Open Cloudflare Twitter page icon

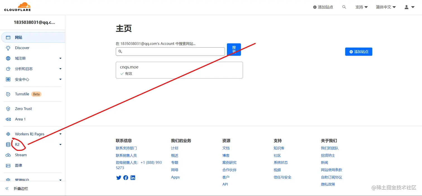pyautogui.click(x=119, y=178)
